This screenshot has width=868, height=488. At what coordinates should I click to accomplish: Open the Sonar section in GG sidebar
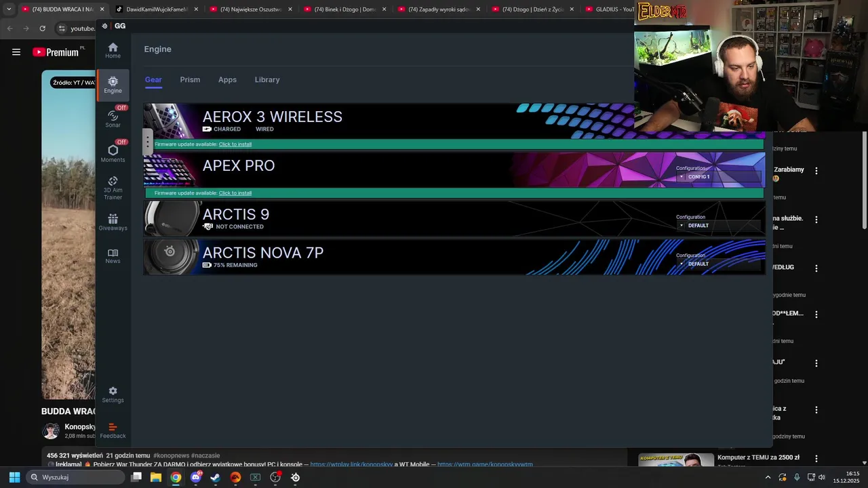pyautogui.click(x=113, y=119)
